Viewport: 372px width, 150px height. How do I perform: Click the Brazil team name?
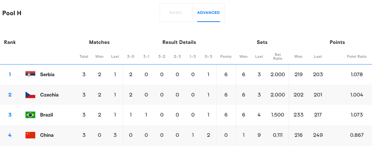pos(46,115)
